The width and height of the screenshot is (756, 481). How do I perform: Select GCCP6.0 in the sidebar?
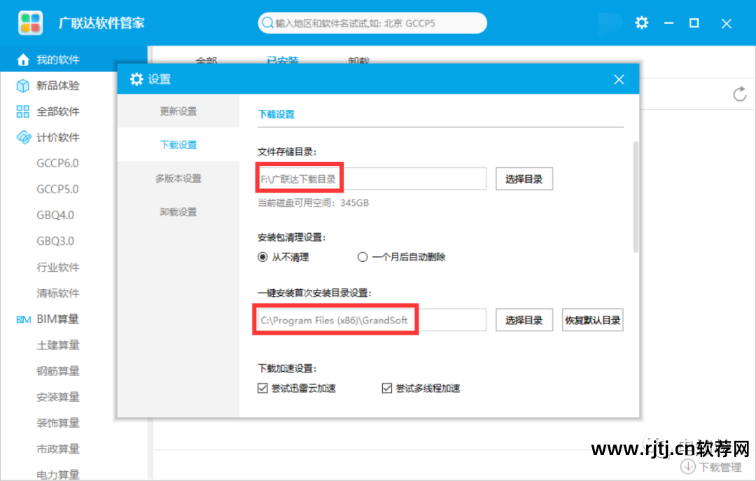(x=57, y=164)
